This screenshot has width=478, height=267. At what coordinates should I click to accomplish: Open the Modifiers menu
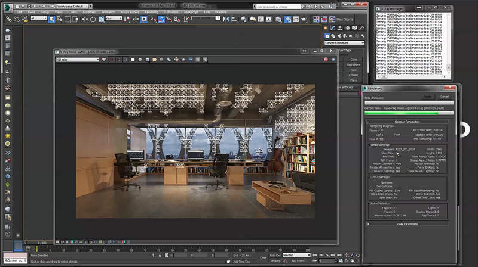(88, 11)
